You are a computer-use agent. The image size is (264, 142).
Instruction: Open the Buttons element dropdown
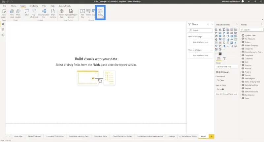(88, 14)
